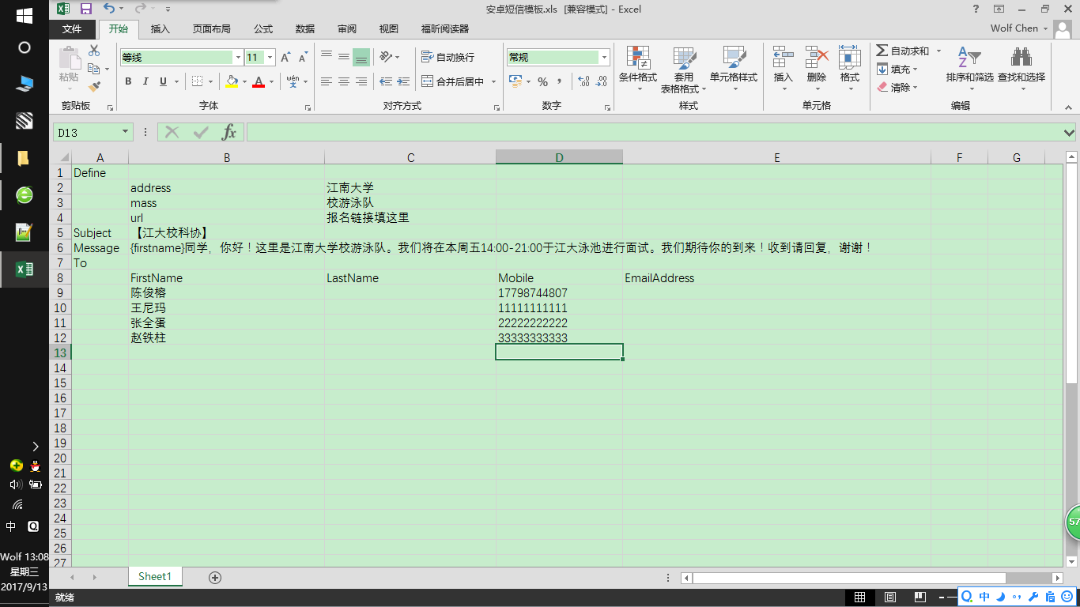This screenshot has height=607, width=1080.
Task: Toggle Italic formatting
Action: pos(145,81)
